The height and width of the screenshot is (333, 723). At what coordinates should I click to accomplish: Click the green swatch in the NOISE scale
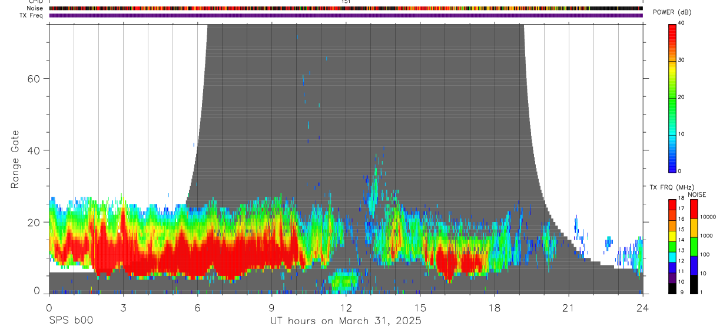click(x=693, y=247)
